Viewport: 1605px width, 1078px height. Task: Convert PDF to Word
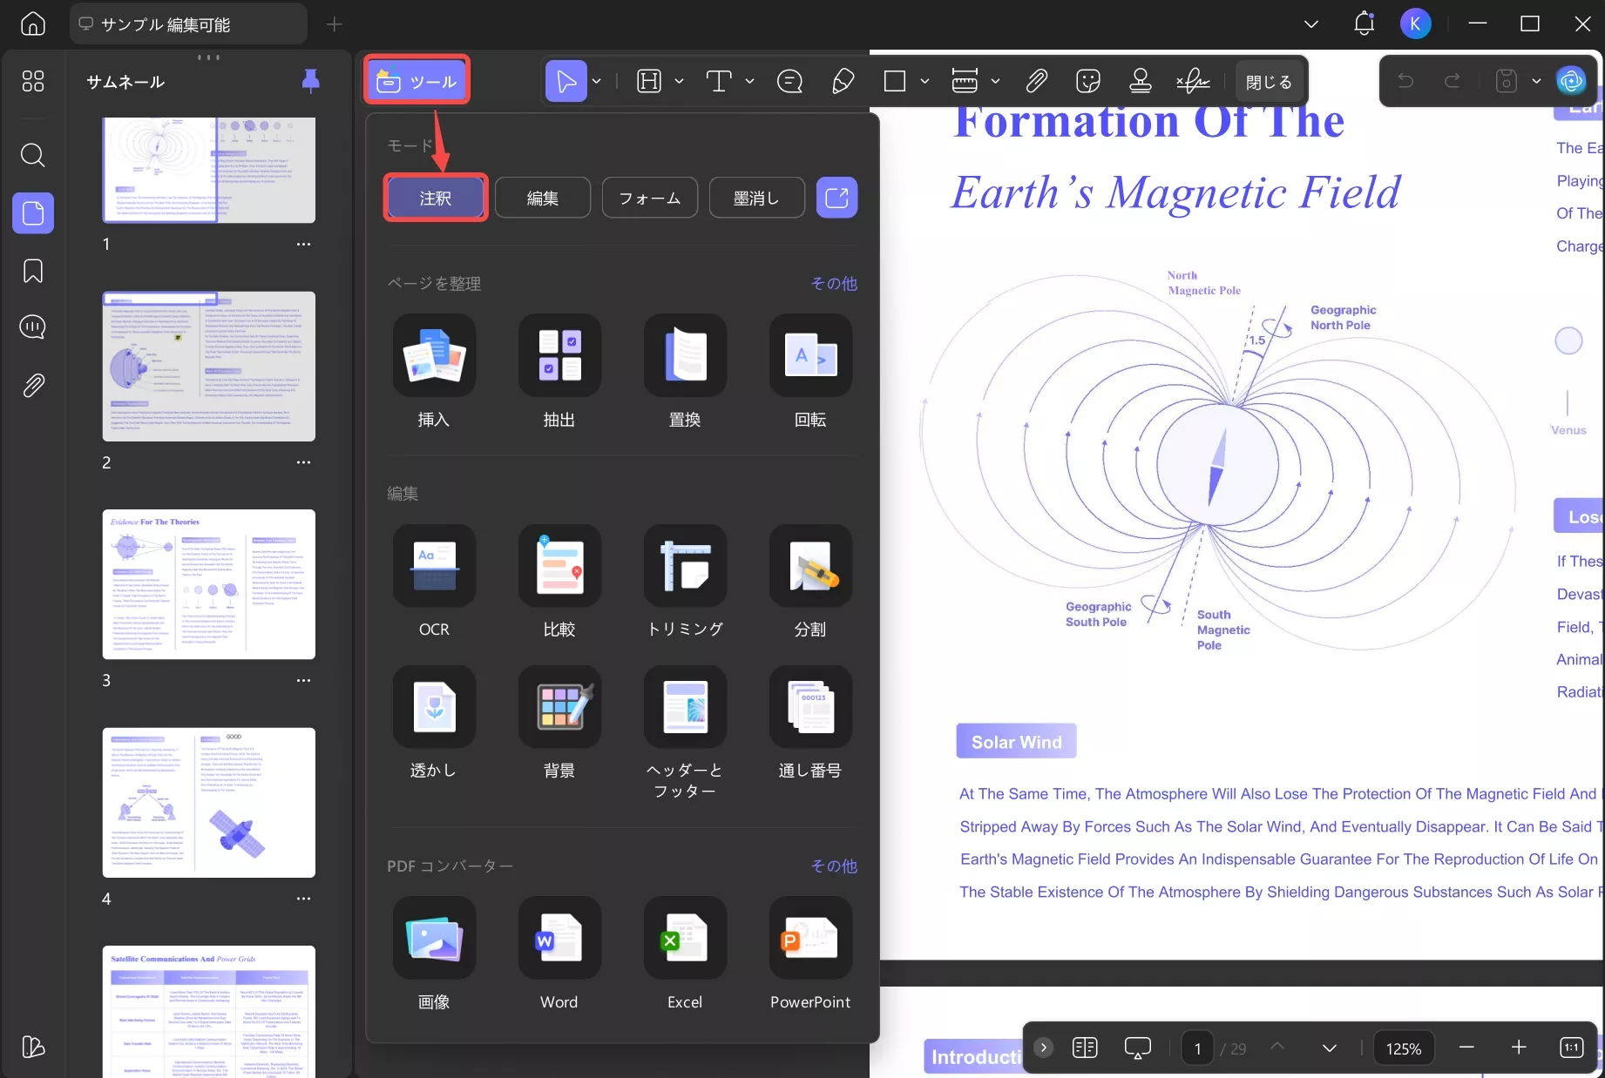(559, 939)
